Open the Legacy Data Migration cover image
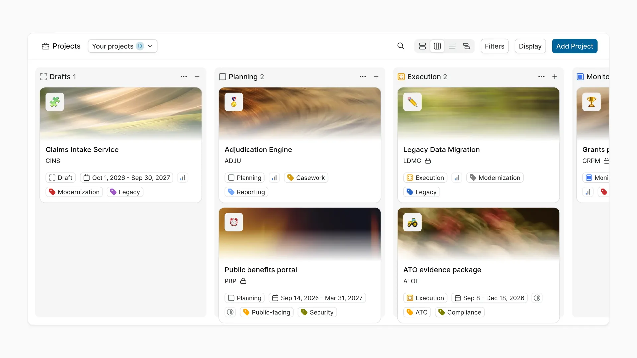Viewport: 637px width, 358px height. 478,114
